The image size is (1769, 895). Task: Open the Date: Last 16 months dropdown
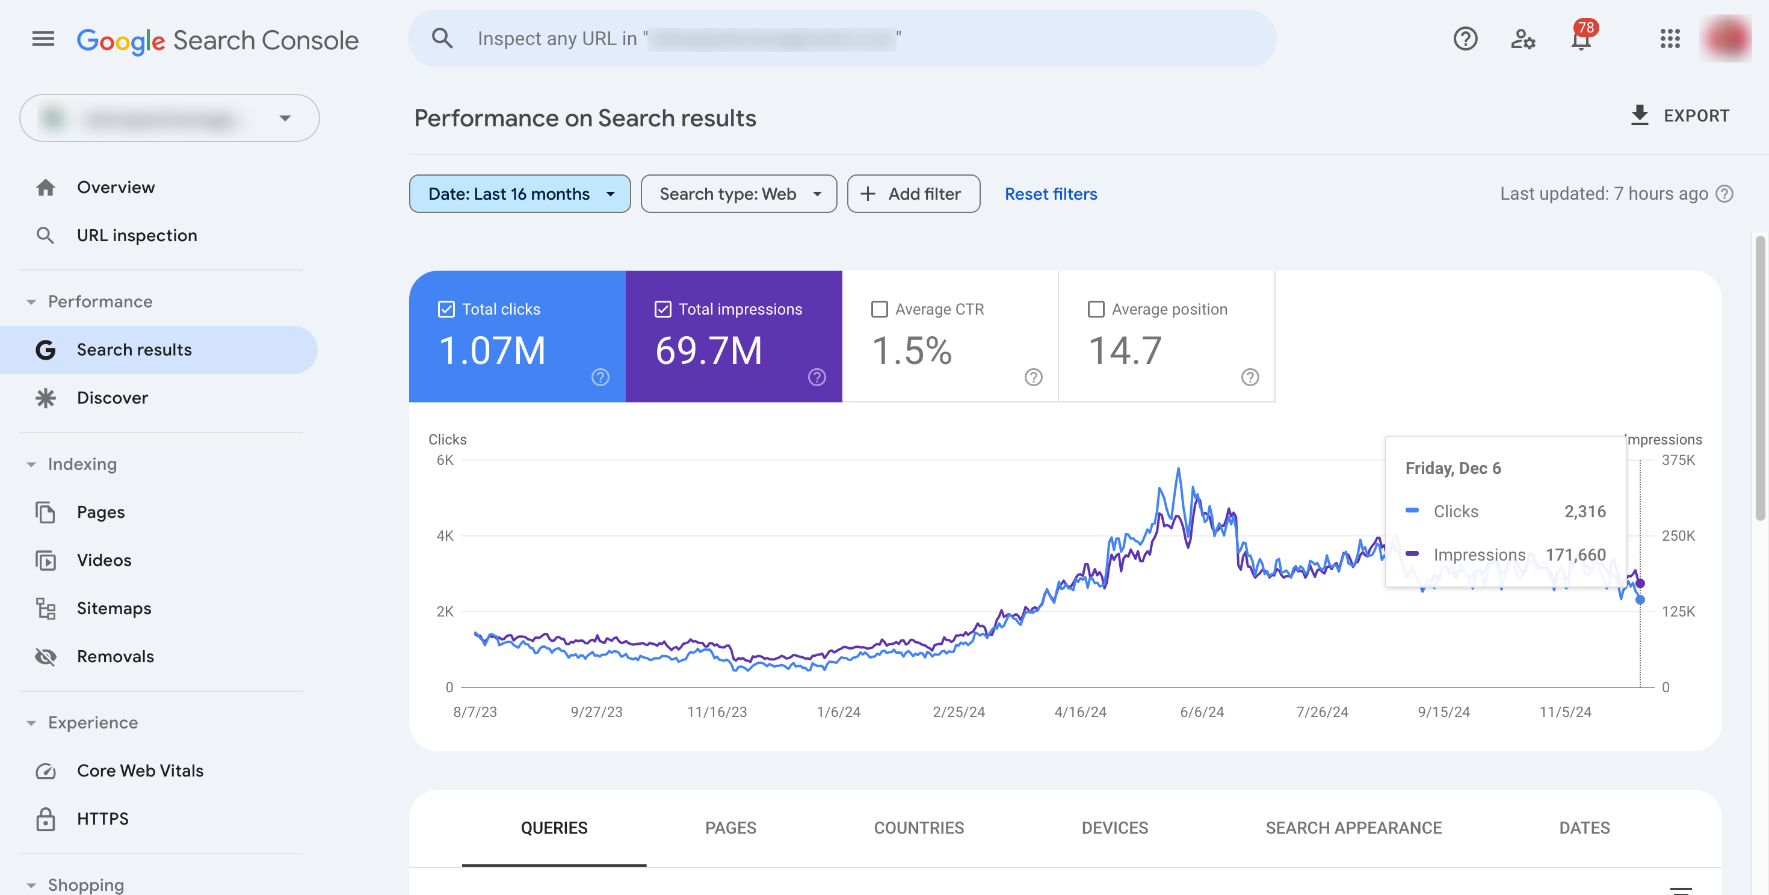click(x=520, y=194)
